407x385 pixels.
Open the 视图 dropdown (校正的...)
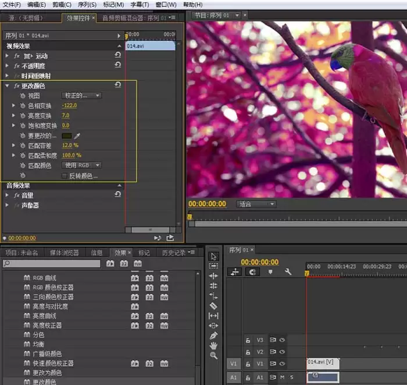point(81,96)
